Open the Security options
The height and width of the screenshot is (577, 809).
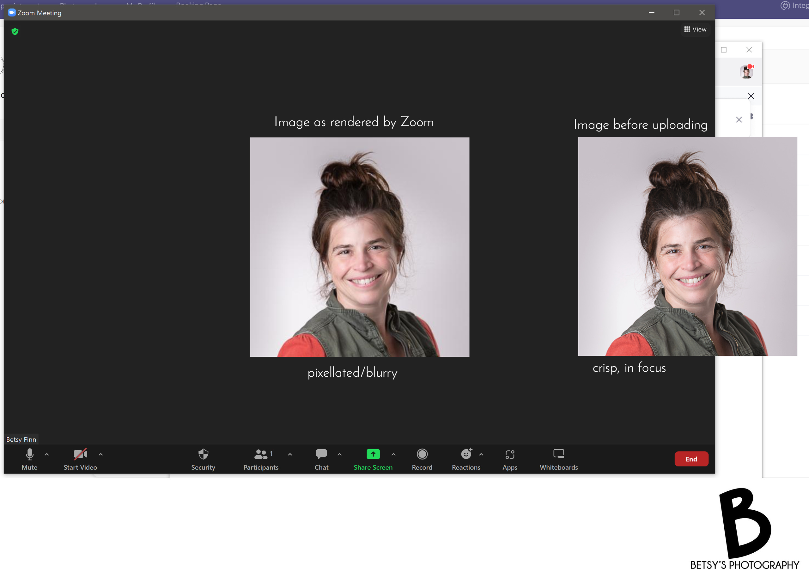(203, 459)
